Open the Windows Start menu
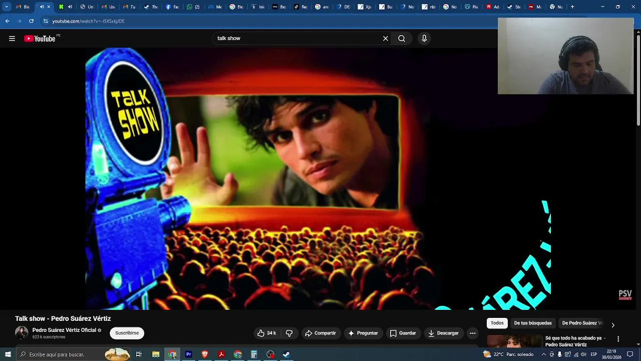Image resolution: width=641 pixels, height=361 pixels. click(8, 354)
